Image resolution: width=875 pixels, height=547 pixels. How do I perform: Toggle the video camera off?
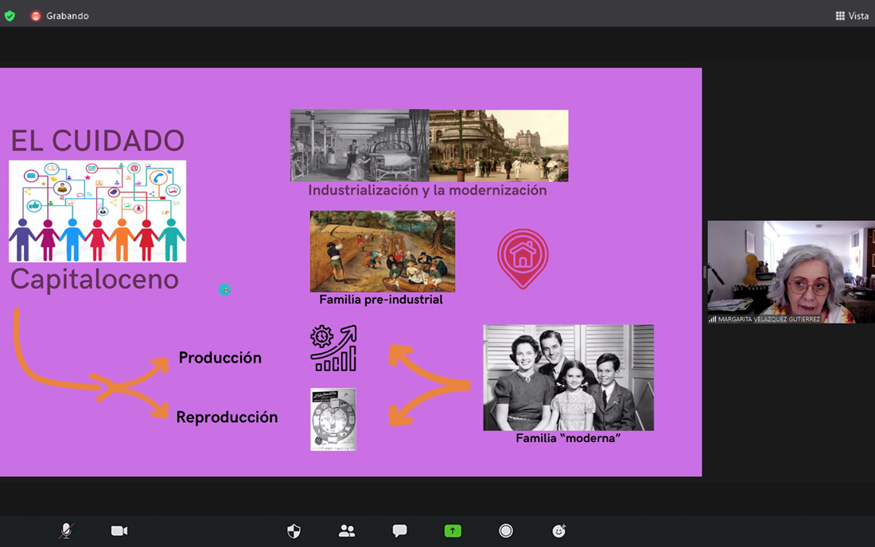[119, 531]
